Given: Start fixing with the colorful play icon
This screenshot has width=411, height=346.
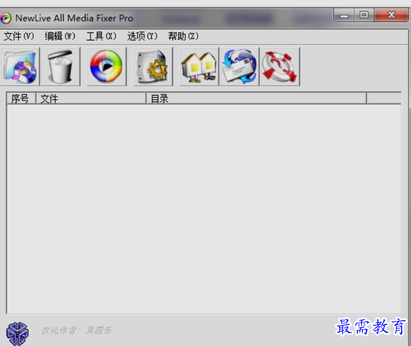Looking at the screenshot, I should point(106,67).
